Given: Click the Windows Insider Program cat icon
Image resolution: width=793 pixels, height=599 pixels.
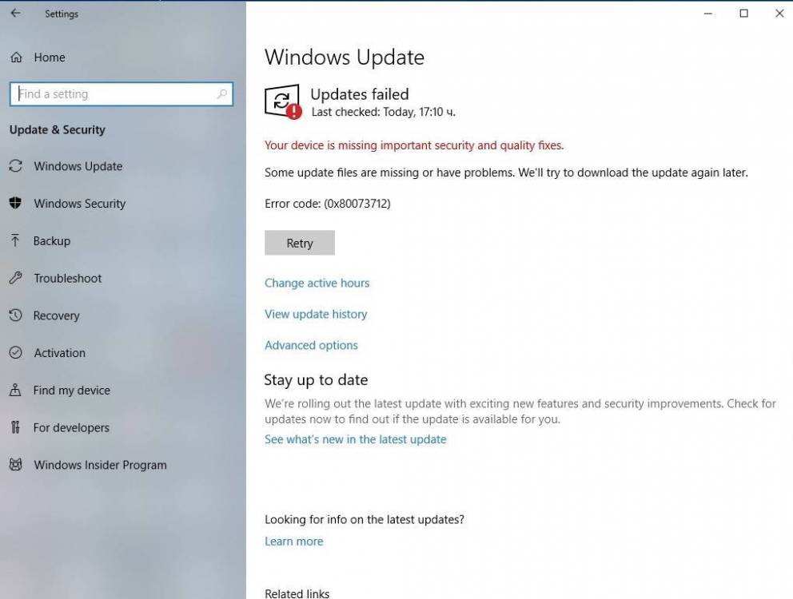Looking at the screenshot, I should click(16, 465).
